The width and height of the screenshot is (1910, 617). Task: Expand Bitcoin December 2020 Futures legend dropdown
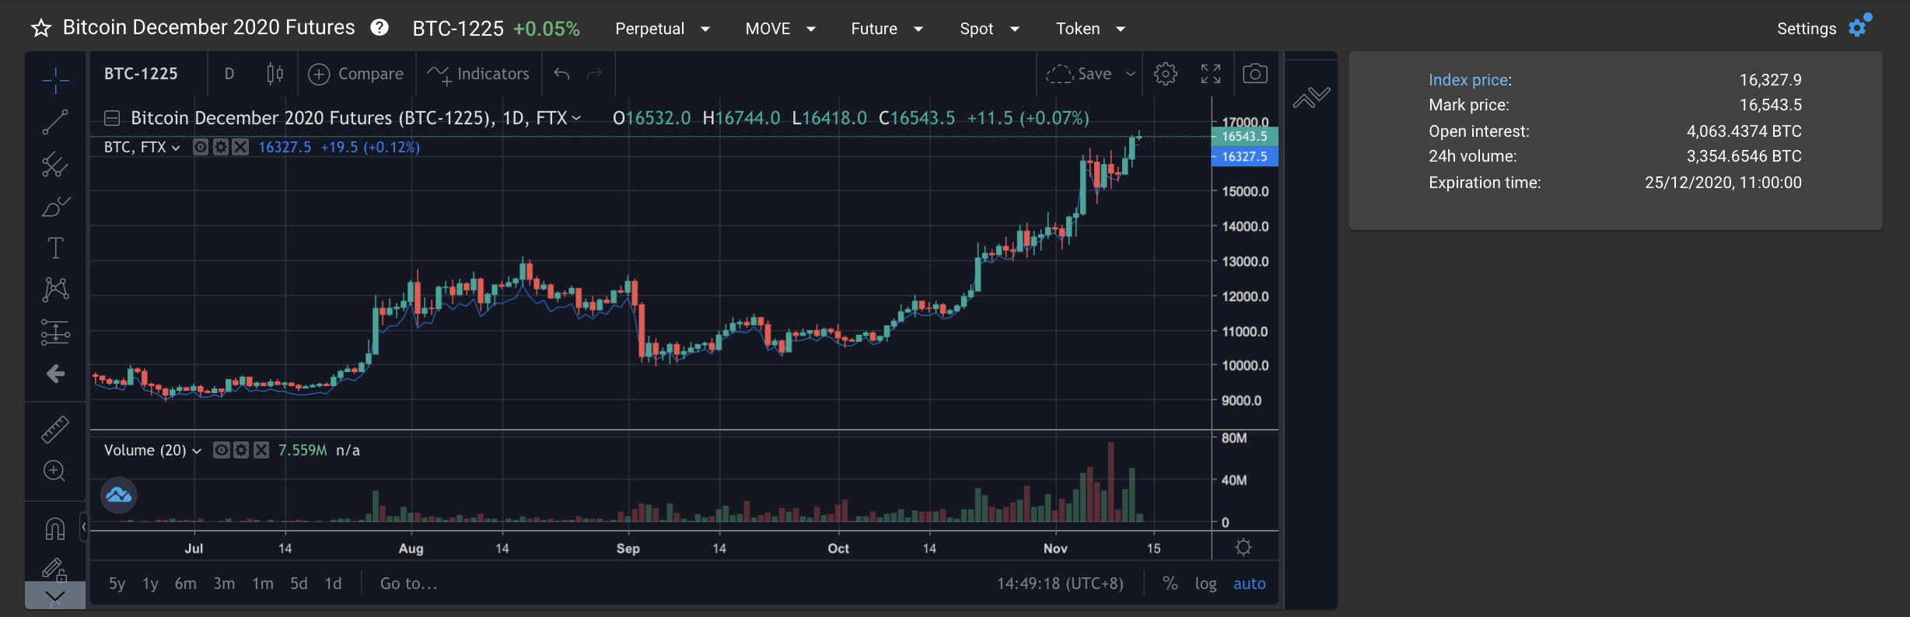click(576, 118)
